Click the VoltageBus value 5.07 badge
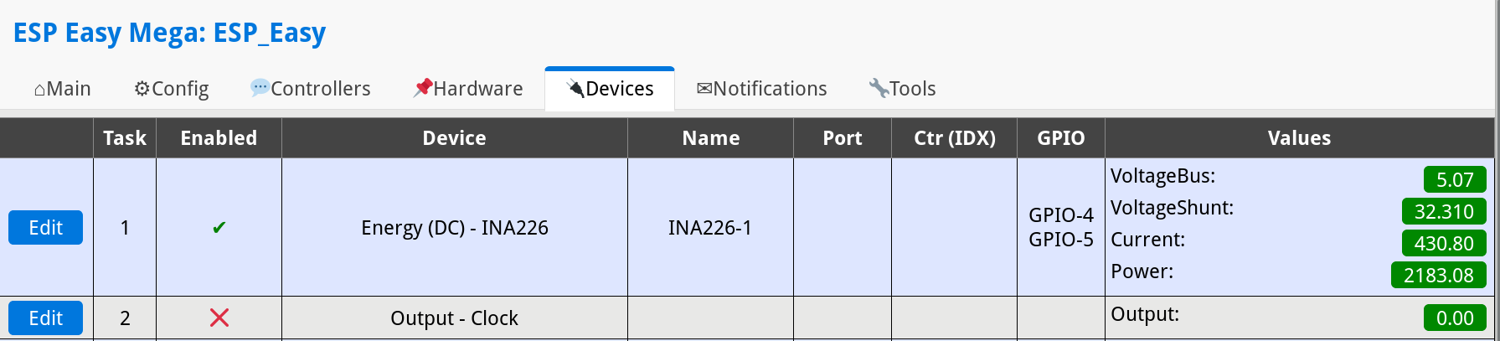Image resolution: width=1500 pixels, height=341 pixels. point(1455,180)
